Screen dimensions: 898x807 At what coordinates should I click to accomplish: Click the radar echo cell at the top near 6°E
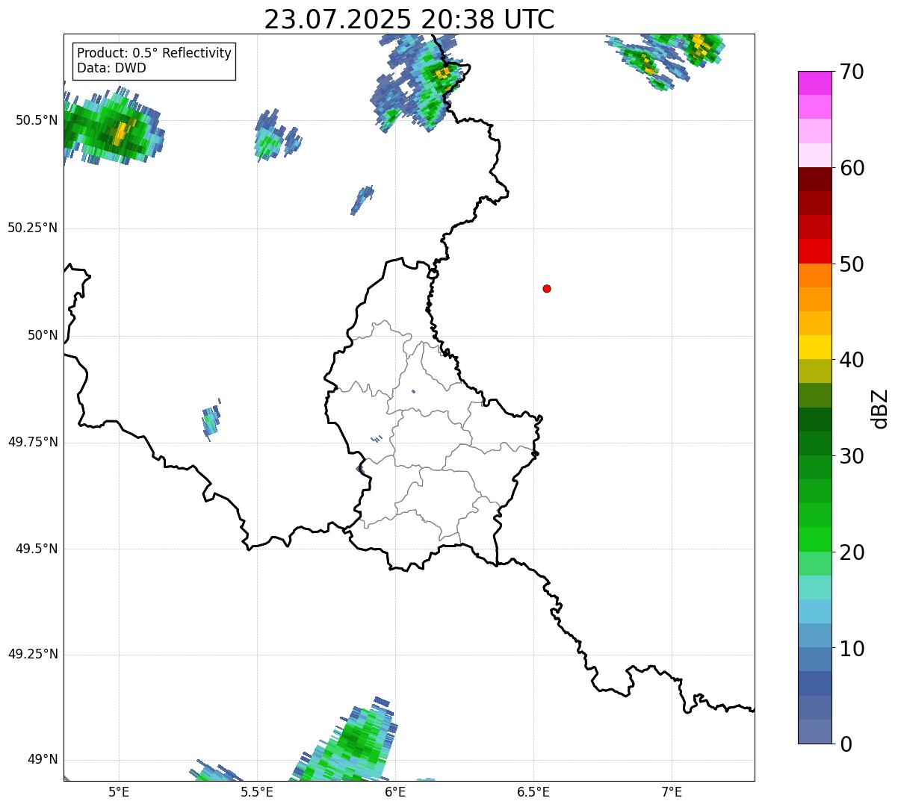click(x=421, y=84)
